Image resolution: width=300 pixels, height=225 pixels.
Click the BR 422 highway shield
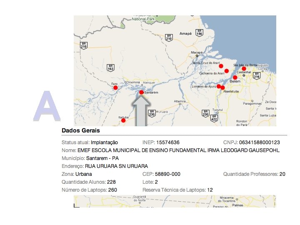214,118
